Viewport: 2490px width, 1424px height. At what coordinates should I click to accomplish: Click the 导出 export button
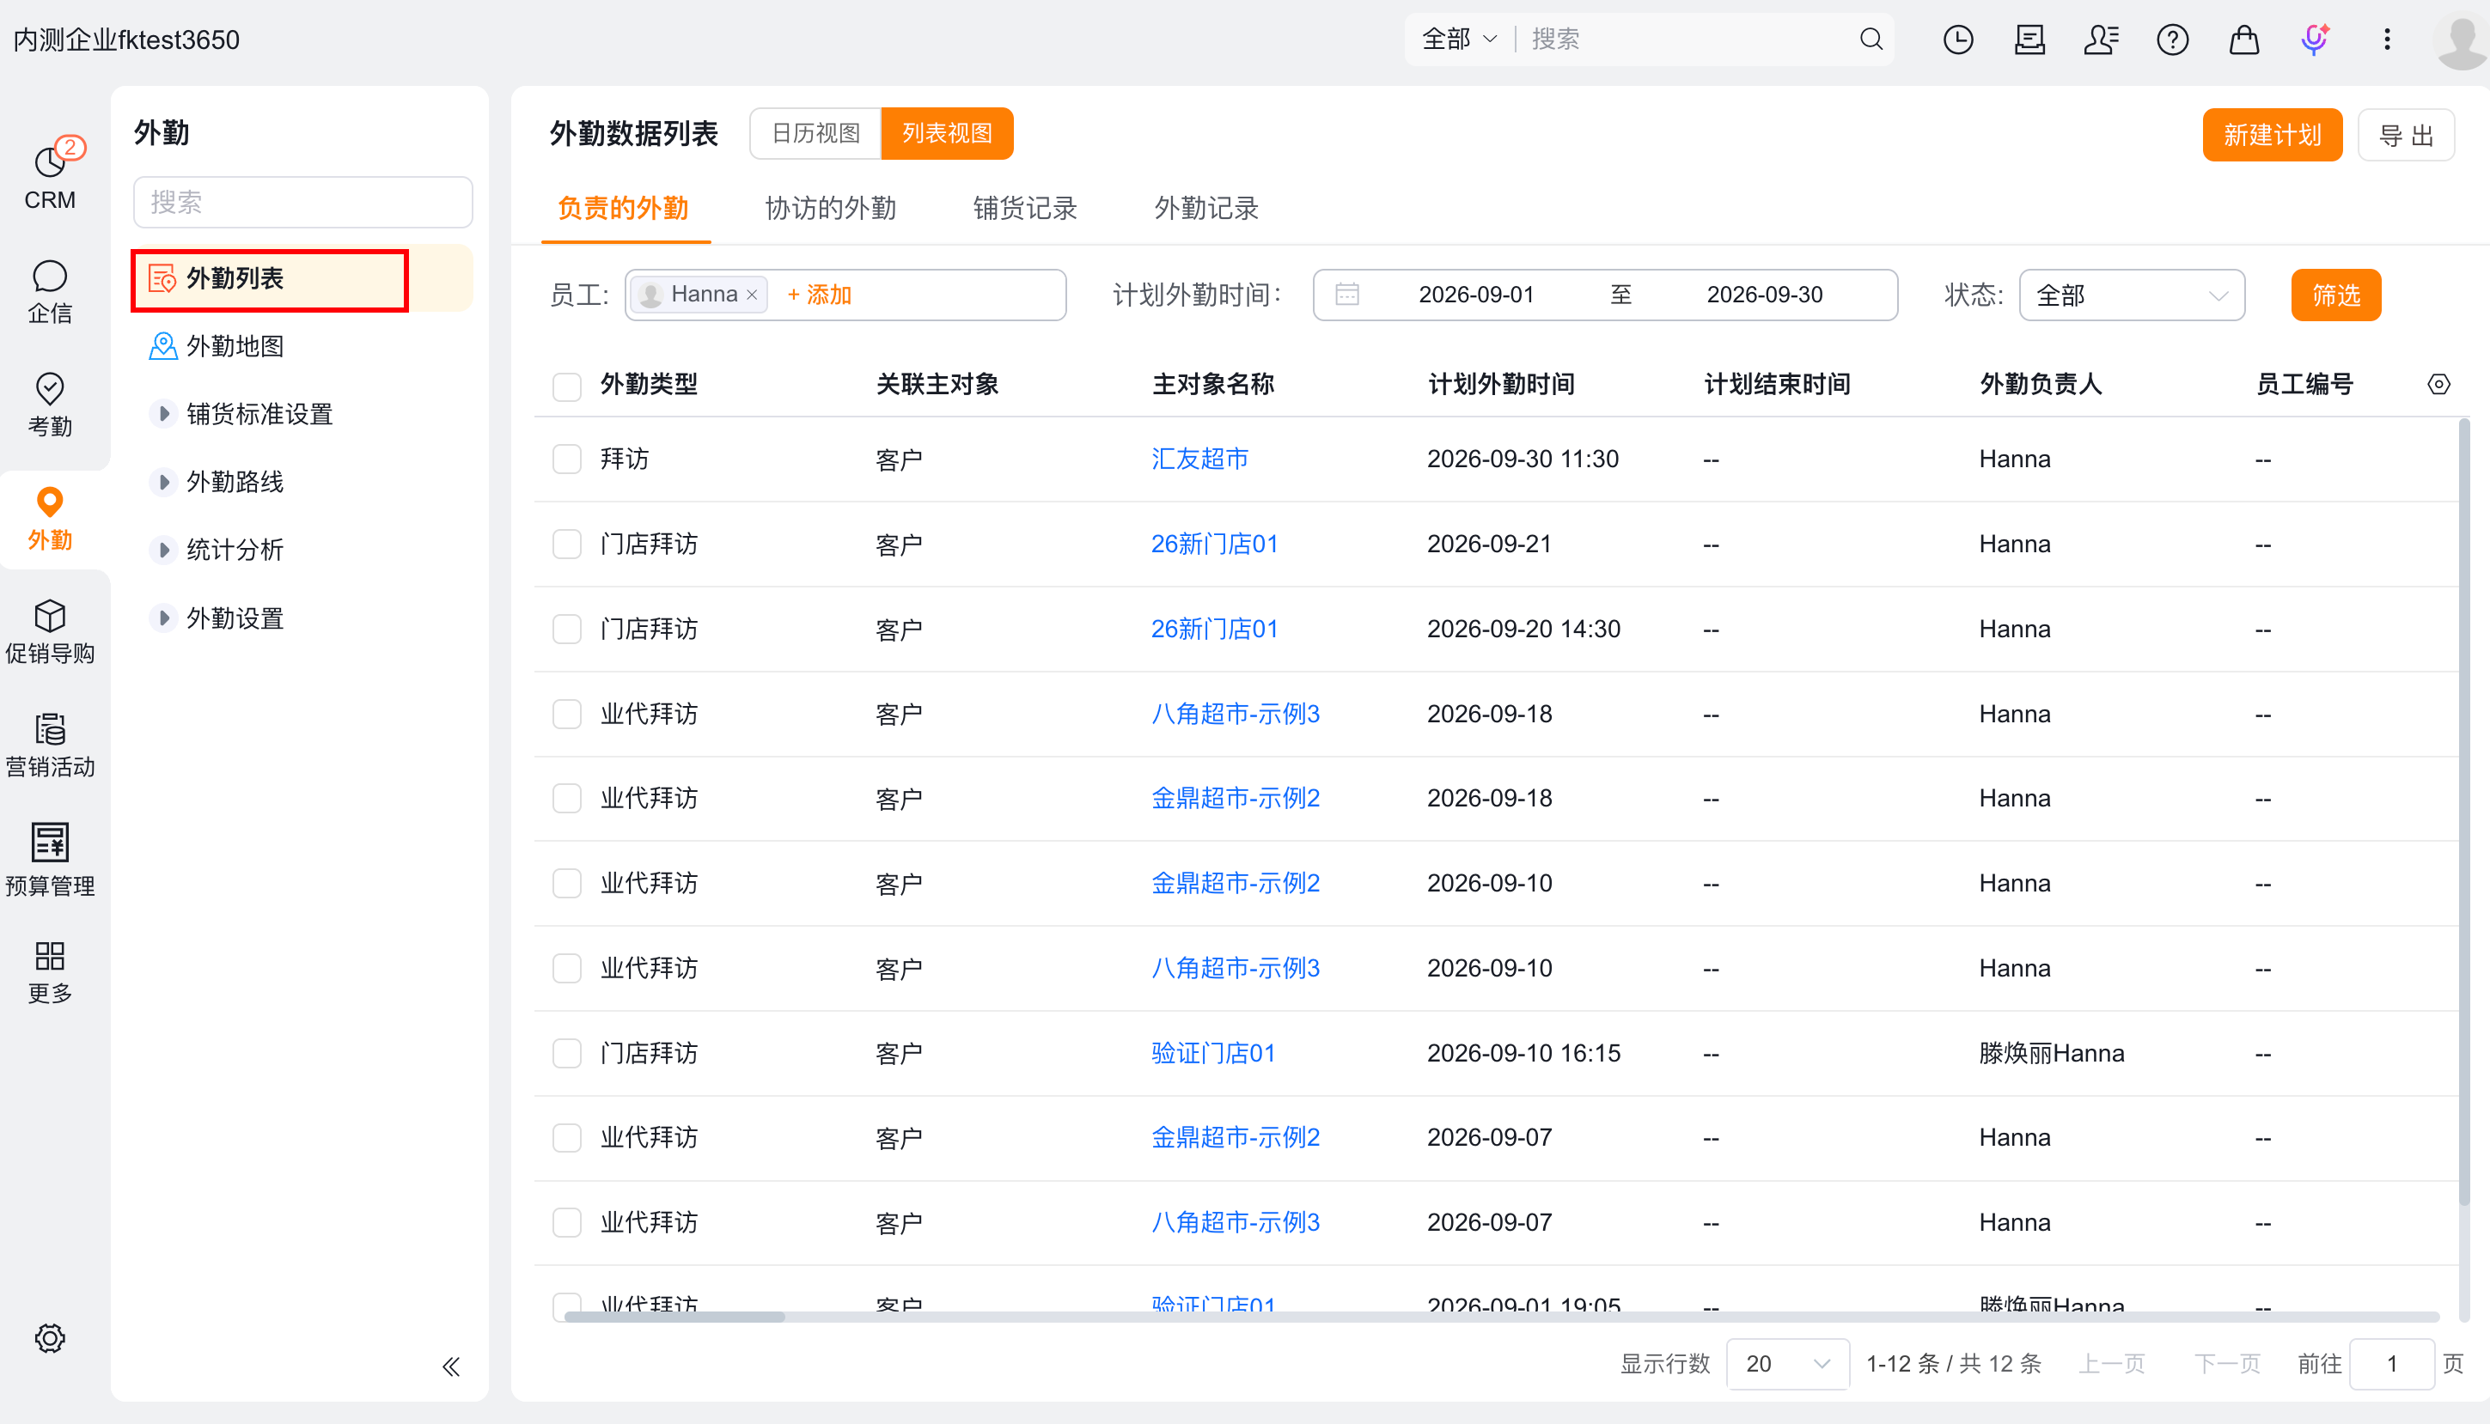click(2406, 135)
